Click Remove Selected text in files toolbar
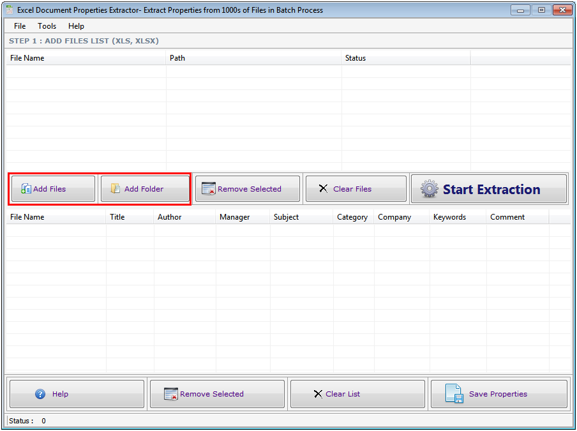The width and height of the screenshot is (577, 431). tap(250, 189)
